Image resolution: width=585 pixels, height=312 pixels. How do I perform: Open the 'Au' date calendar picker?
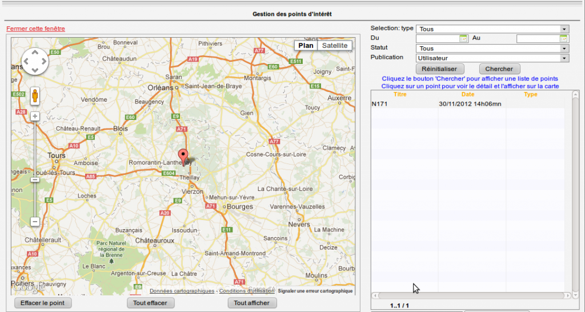[x=563, y=38]
